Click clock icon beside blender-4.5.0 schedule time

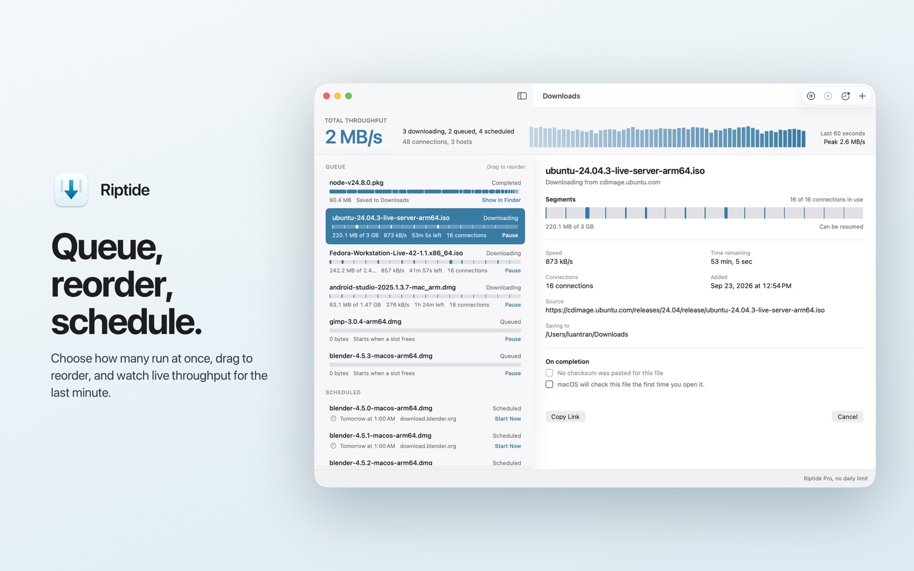point(333,419)
